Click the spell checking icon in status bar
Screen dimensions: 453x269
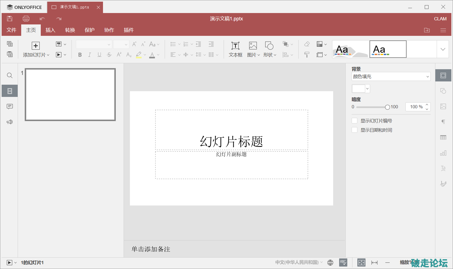tap(343, 262)
